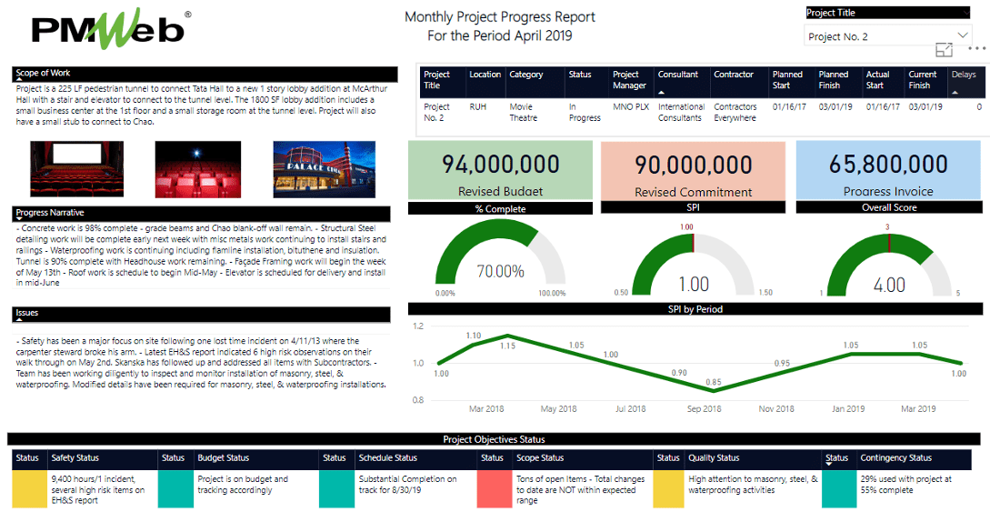The width and height of the screenshot is (990, 532).
Task: Click the Revised Commitment 90,000,000 card
Action: coord(693,170)
